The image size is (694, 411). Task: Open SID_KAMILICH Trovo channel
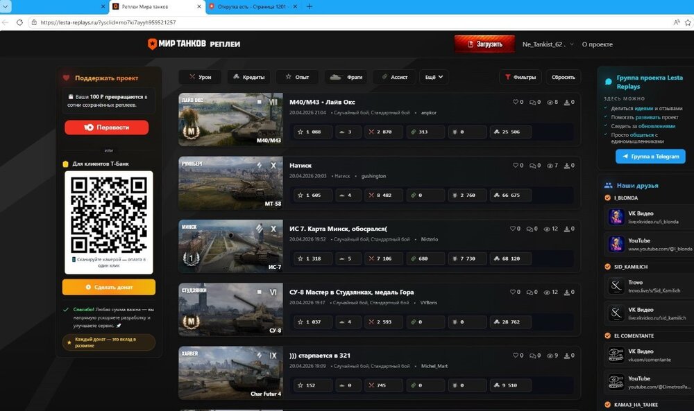point(648,286)
